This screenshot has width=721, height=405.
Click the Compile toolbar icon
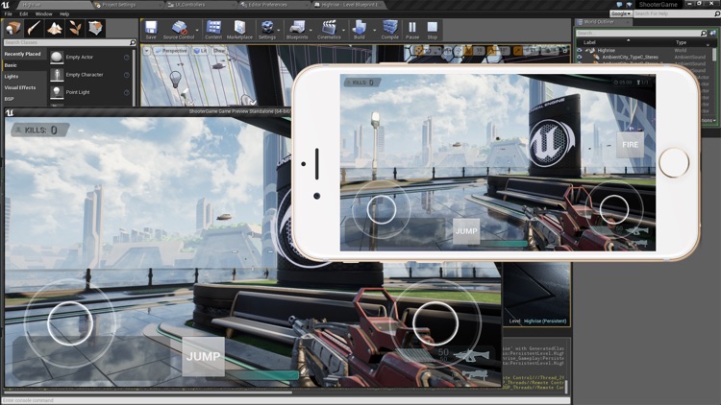389,29
